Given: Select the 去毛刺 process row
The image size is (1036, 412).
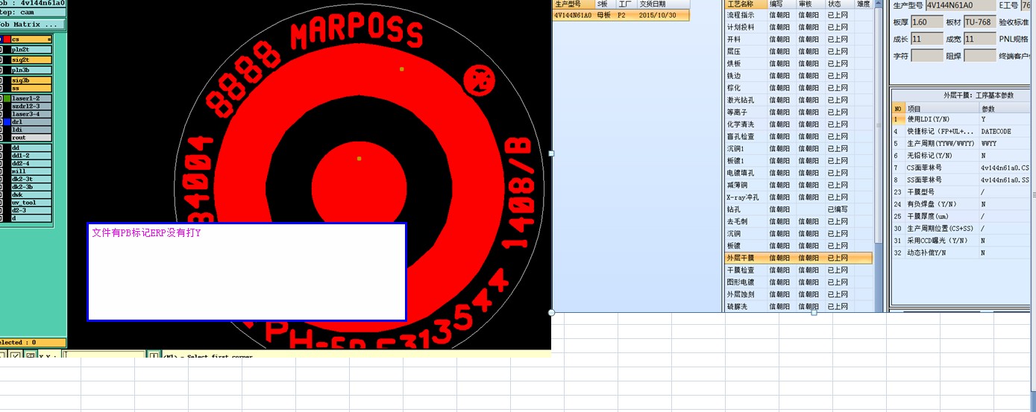Looking at the screenshot, I should [798, 221].
